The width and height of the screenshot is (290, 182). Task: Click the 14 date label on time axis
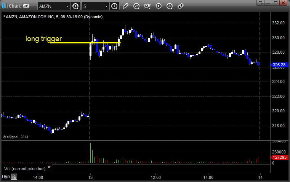[260, 177]
